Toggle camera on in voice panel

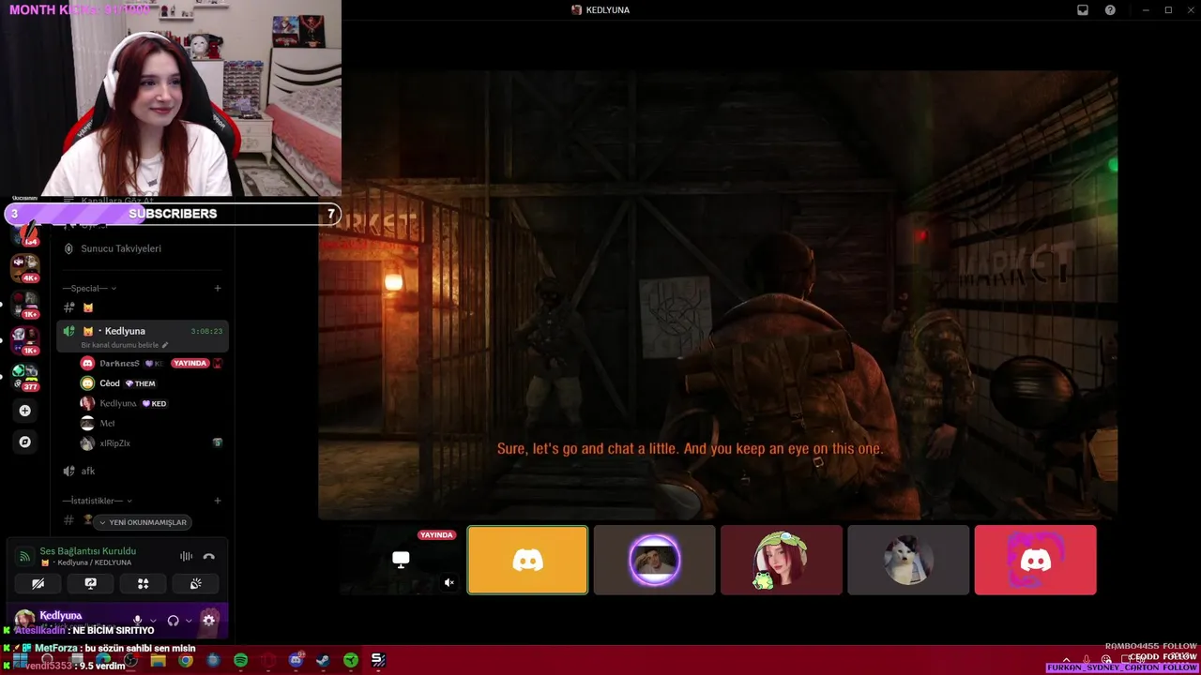coord(38,583)
